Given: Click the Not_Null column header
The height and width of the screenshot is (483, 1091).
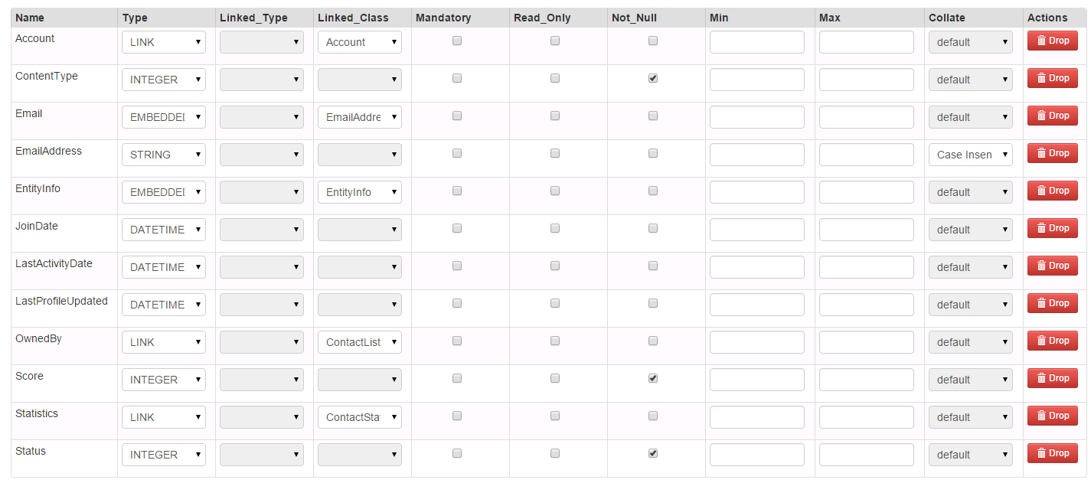Looking at the screenshot, I should [x=634, y=18].
